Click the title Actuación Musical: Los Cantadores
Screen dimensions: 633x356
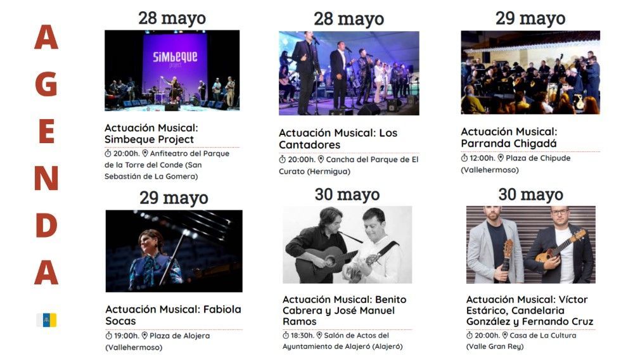pyautogui.click(x=338, y=139)
